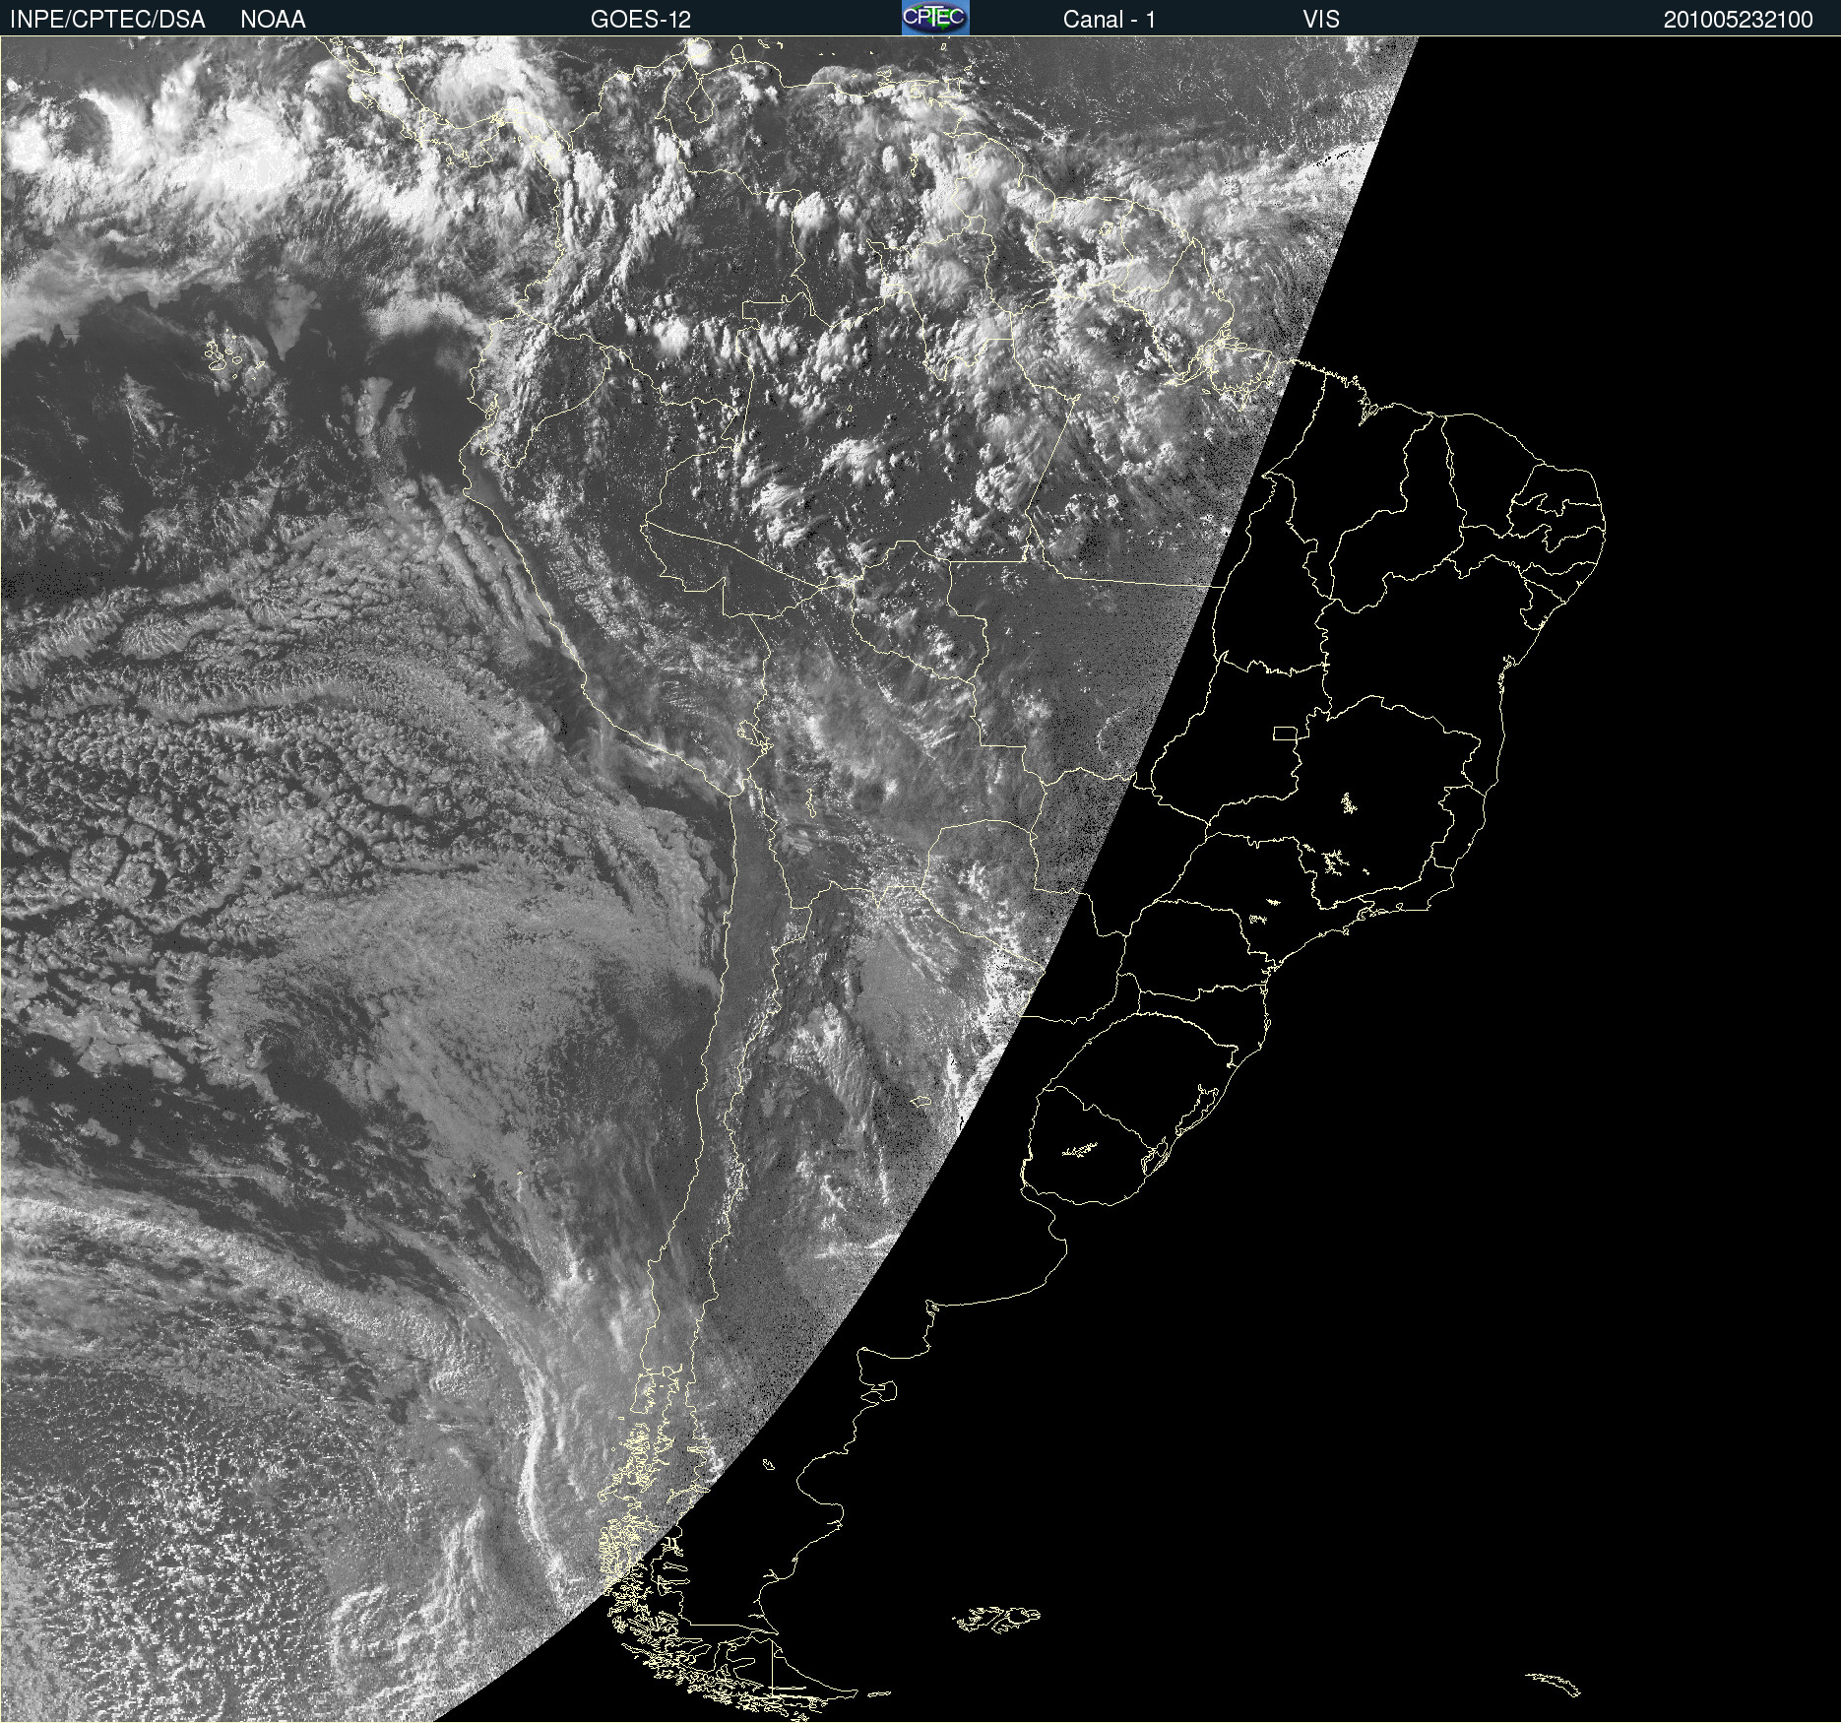The width and height of the screenshot is (1841, 1723).
Task: Click the GOES-12 satellite label
Action: point(641,20)
